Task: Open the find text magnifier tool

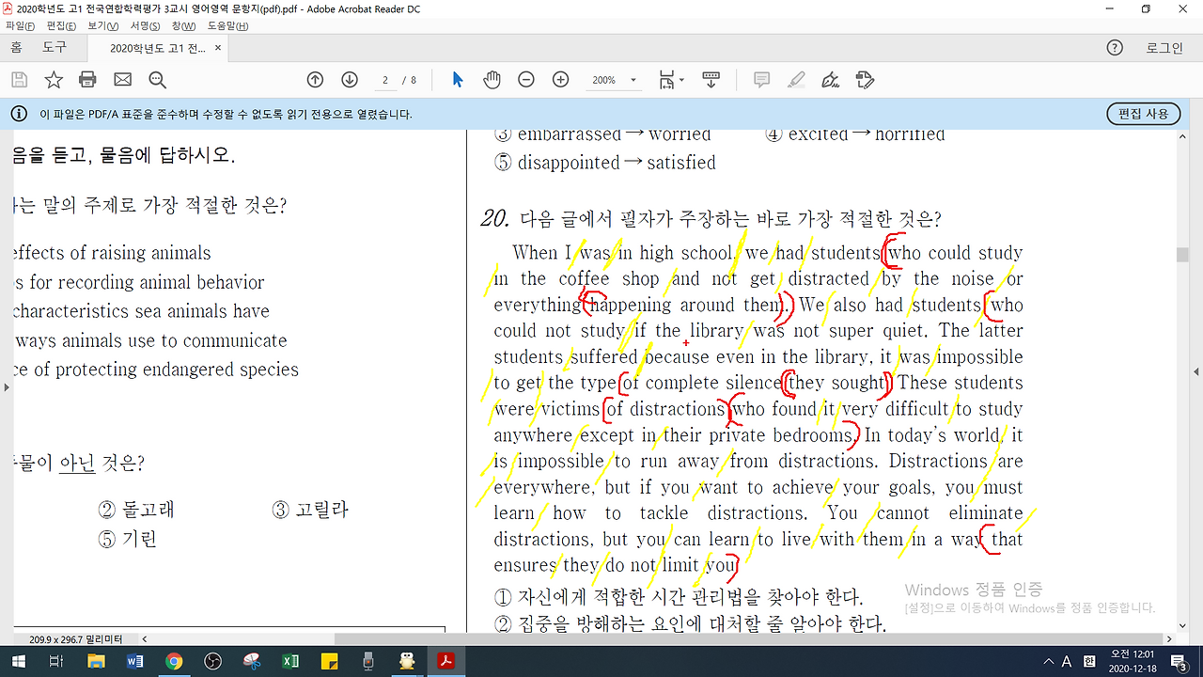Action: [157, 80]
